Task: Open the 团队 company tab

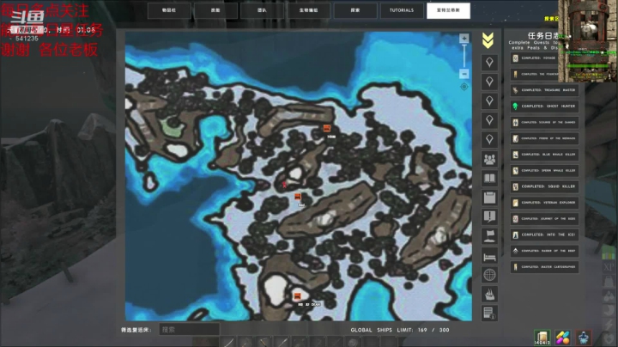Action: pyautogui.click(x=262, y=10)
